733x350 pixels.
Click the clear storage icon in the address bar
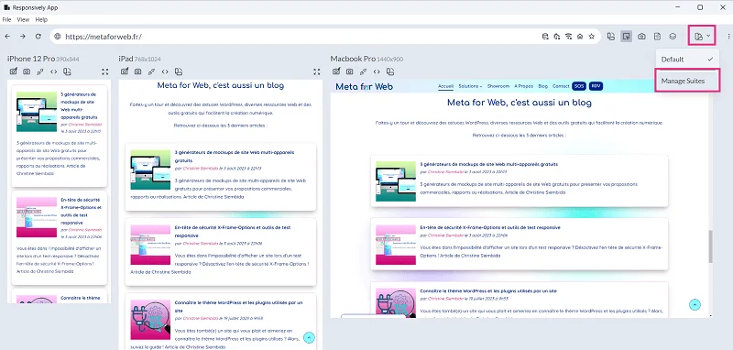[x=545, y=37]
